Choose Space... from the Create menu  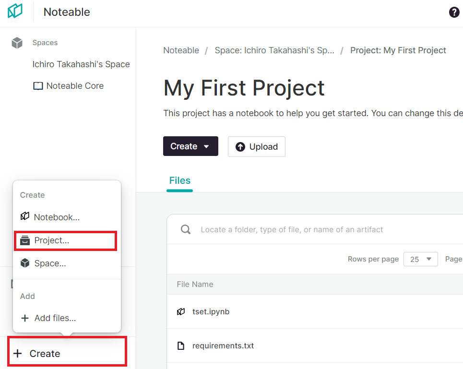click(x=50, y=263)
